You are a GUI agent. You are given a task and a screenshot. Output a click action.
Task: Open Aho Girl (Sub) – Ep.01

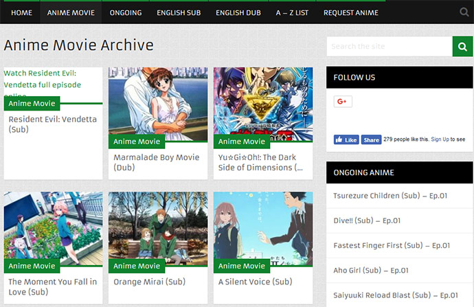[x=371, y=270]
